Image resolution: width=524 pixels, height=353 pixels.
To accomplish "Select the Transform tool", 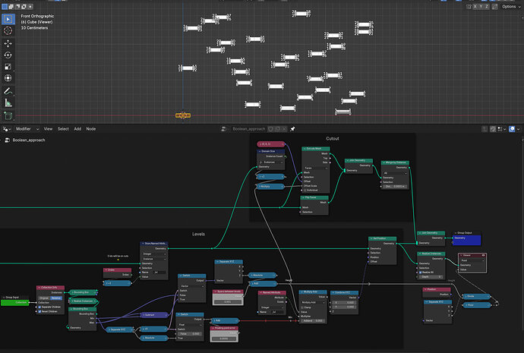I will click(8, 78).
